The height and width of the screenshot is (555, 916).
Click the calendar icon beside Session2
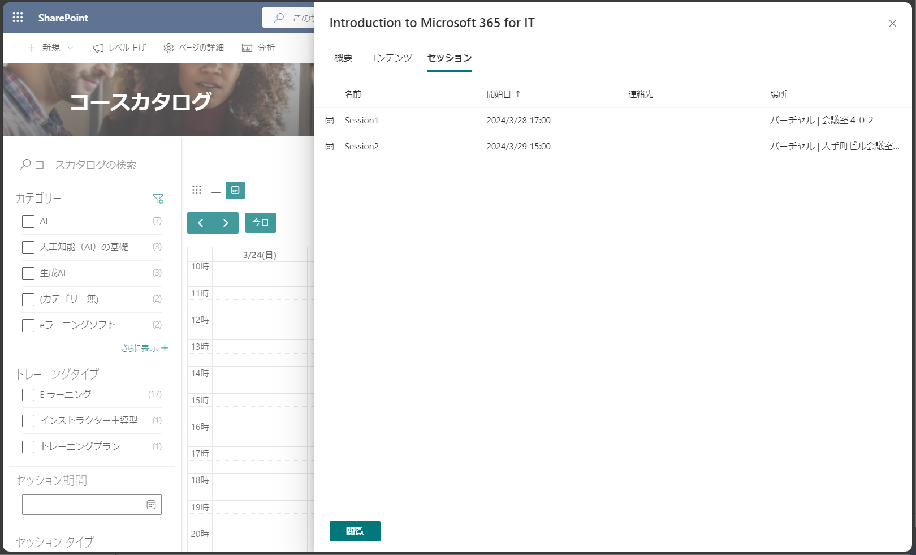(330, 147)
